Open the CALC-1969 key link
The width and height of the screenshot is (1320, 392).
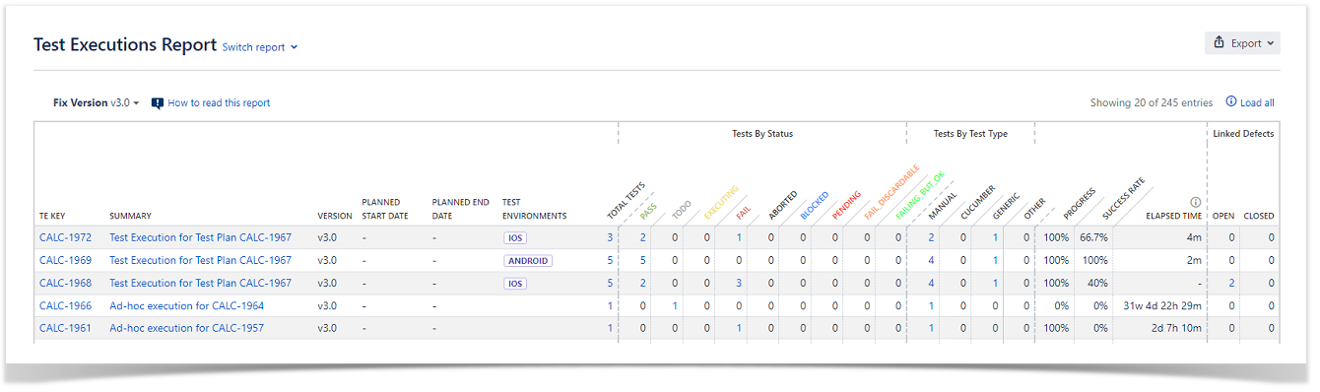[x=66, y=260]
